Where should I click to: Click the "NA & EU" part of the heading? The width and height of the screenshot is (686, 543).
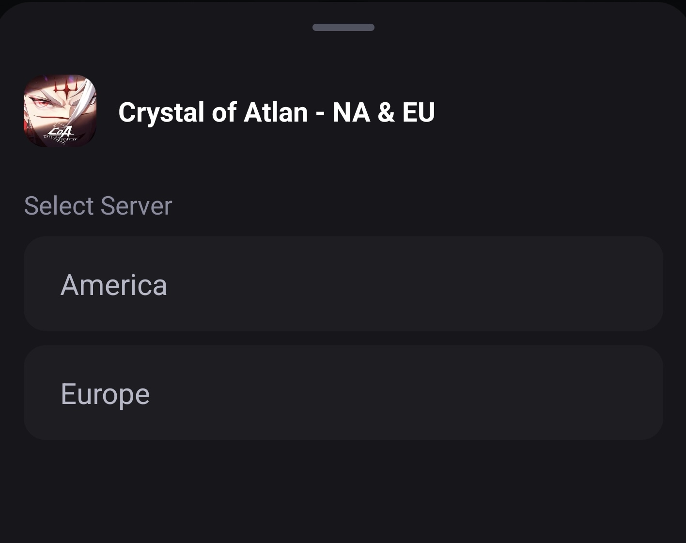click(384, 112)
